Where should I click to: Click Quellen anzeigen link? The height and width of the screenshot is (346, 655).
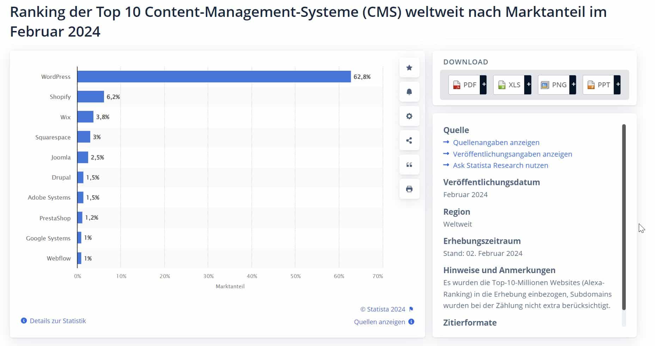379,322
